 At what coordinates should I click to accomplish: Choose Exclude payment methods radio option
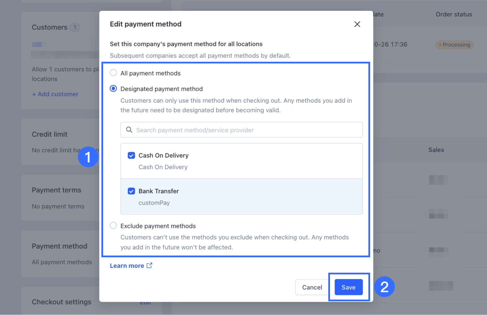click(113, 226)
